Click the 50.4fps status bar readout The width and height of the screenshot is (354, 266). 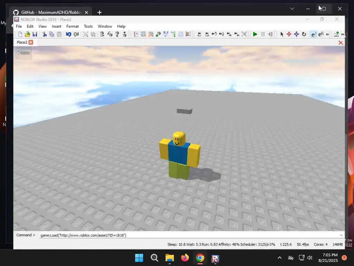[x=303, y=244]
